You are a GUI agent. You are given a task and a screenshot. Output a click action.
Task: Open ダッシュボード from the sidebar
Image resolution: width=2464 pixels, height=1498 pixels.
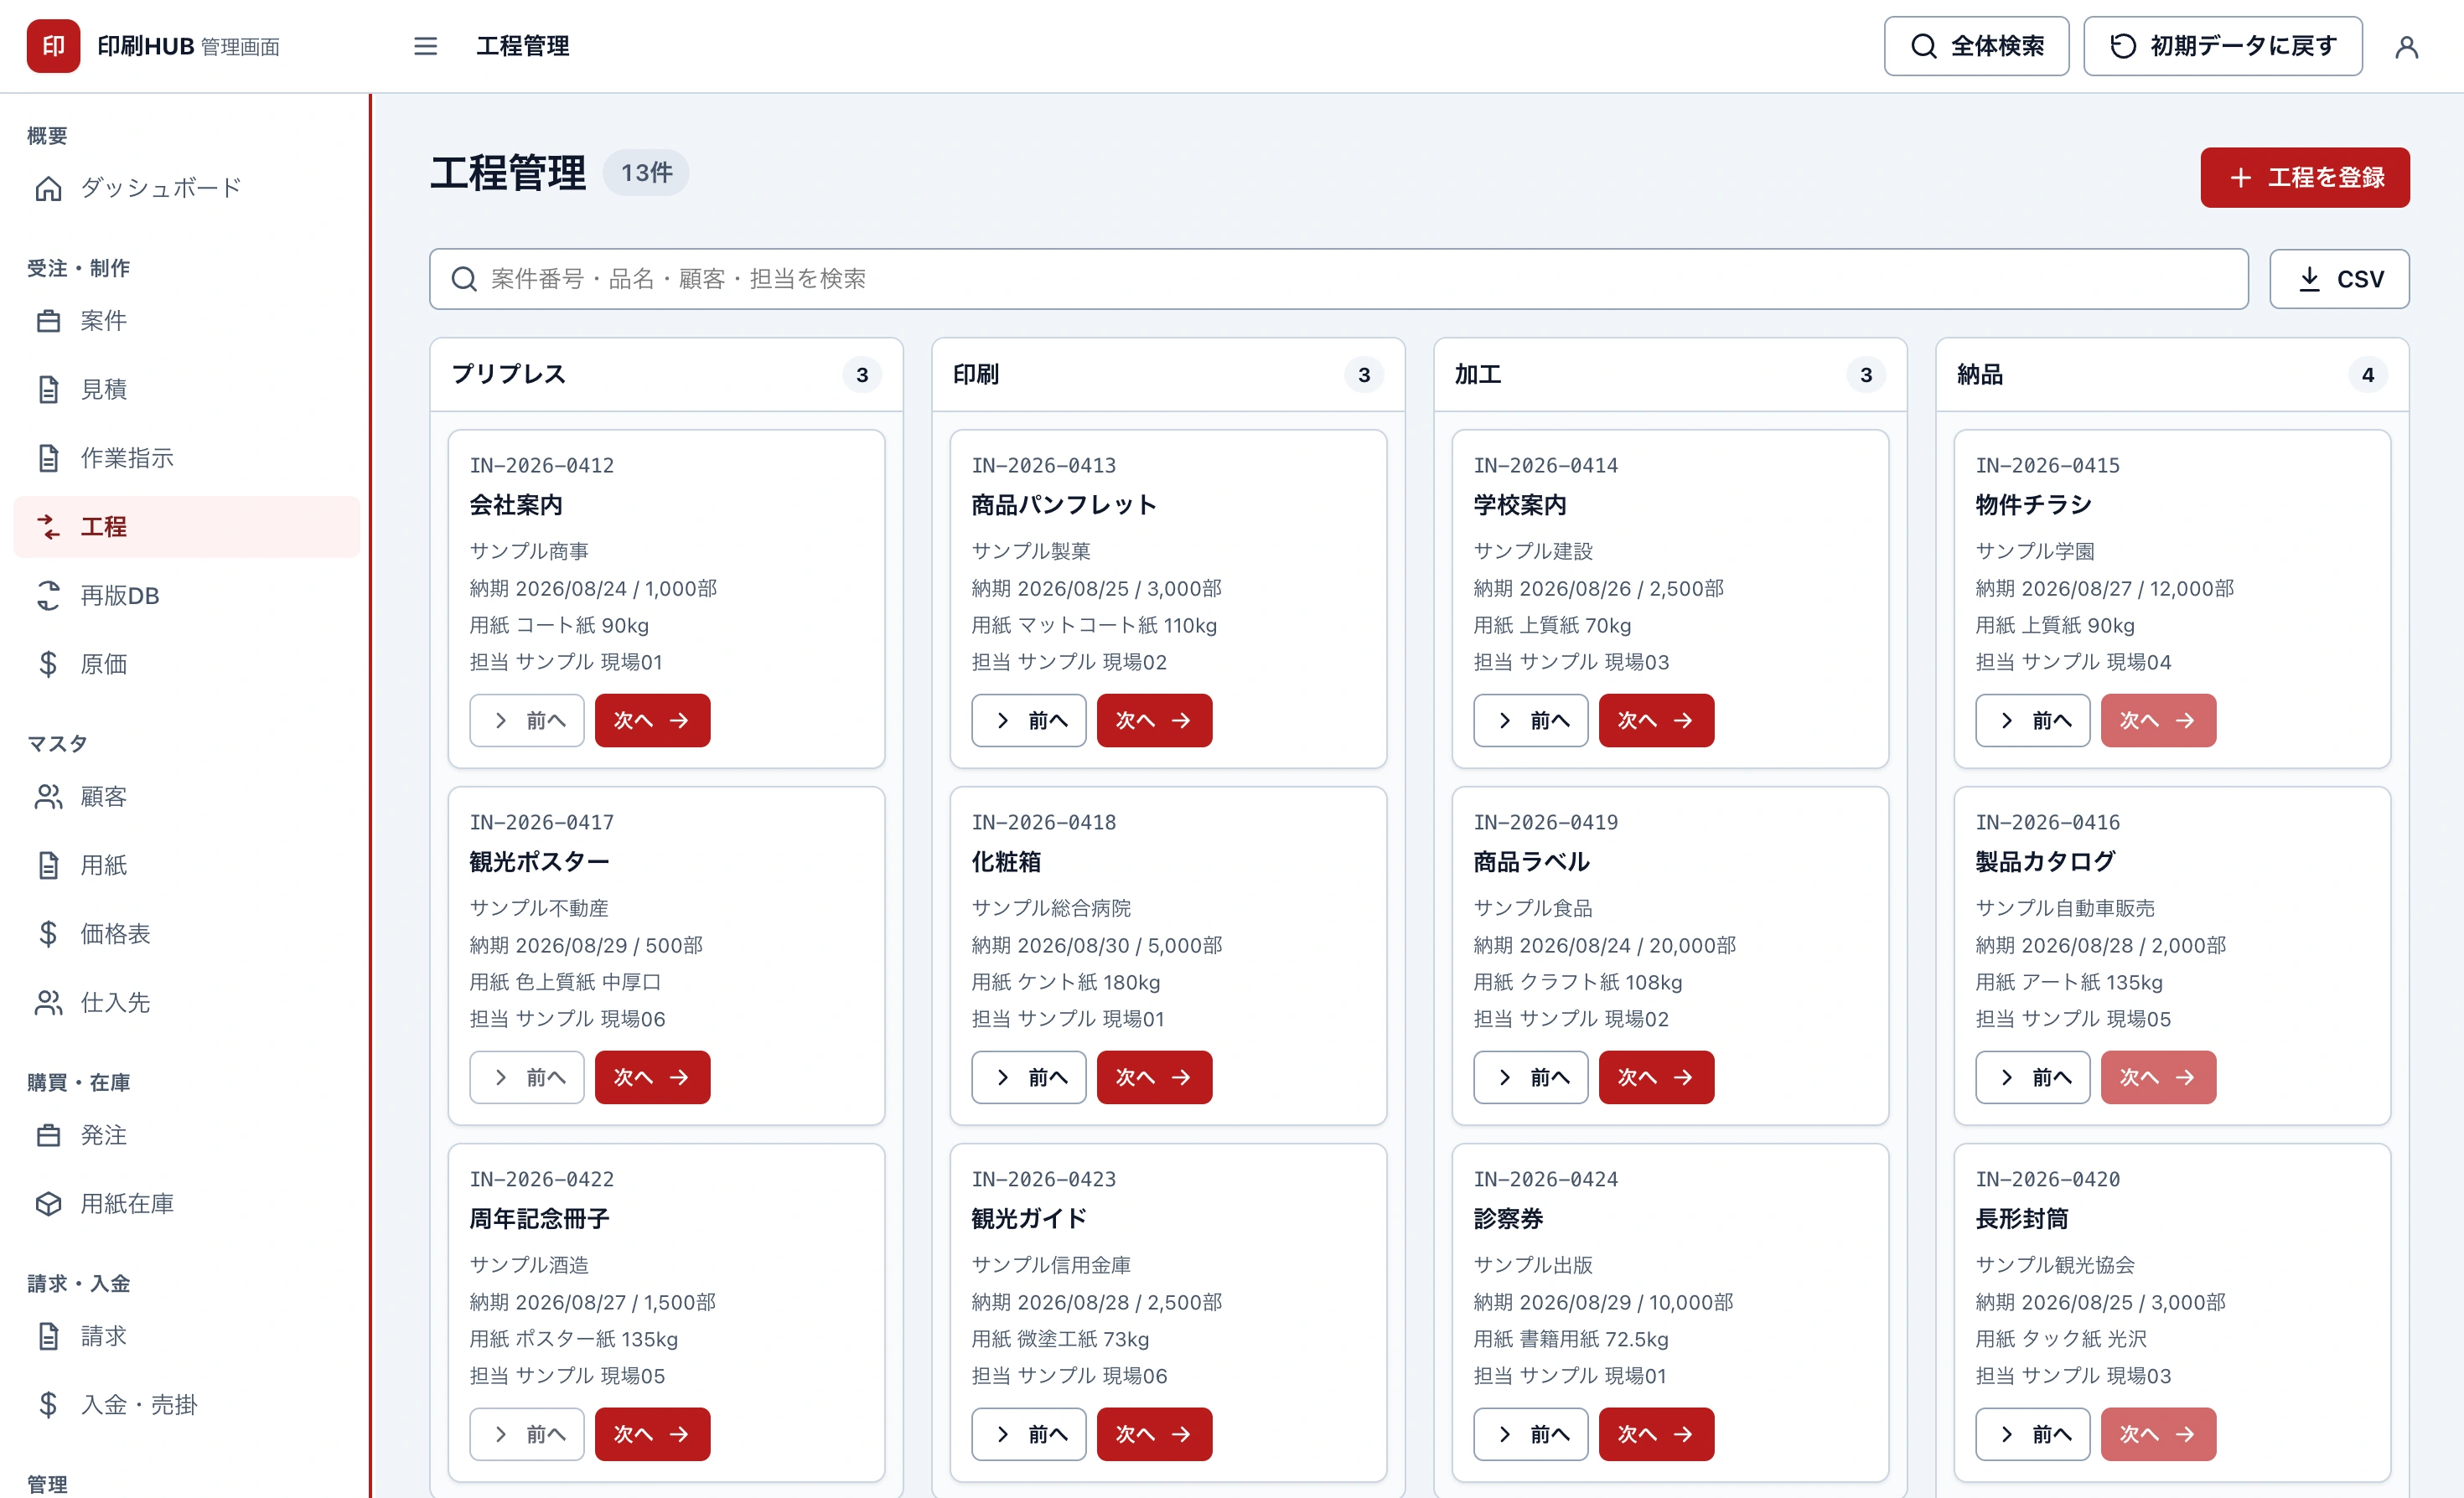click(x=186, y=188)
